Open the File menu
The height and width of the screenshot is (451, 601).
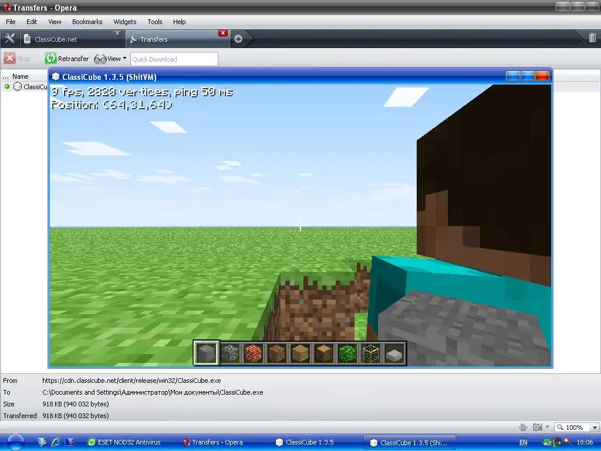(11, 22)
